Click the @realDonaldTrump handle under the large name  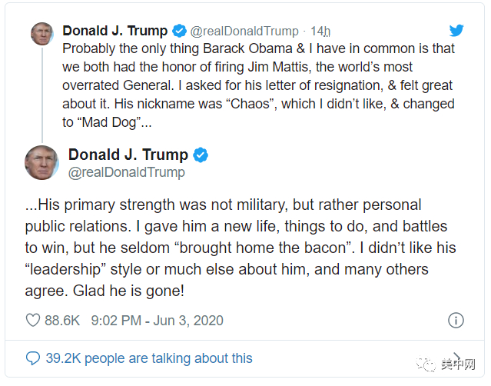pyautogui.click(x=127, y=173)
